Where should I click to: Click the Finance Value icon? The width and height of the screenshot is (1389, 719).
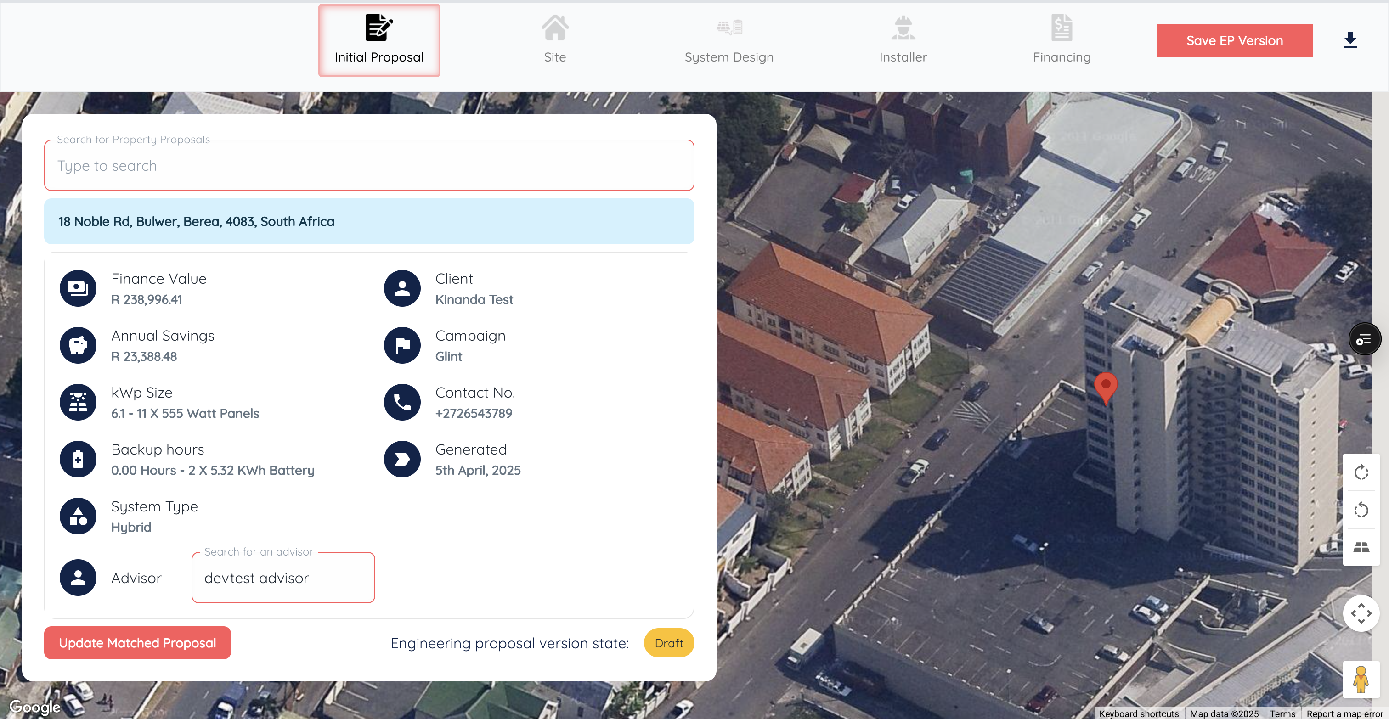click(78, 288)
